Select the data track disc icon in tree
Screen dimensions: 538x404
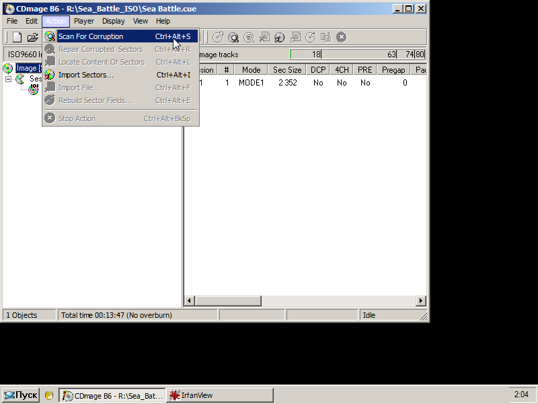tap(33, 89)
